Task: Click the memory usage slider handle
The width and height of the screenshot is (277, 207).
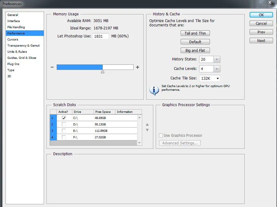Action: tap(102, 72)
